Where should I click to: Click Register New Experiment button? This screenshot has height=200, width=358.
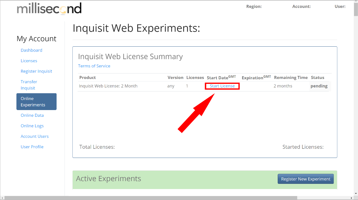[x=306, y=179]
